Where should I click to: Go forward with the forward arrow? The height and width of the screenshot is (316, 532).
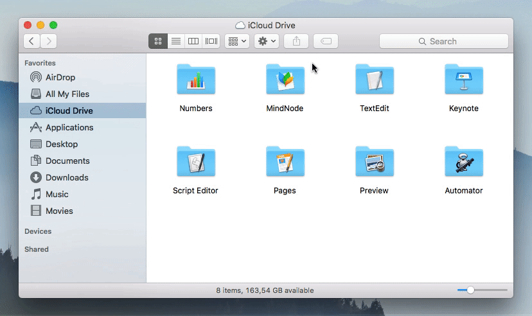point(49,41)
